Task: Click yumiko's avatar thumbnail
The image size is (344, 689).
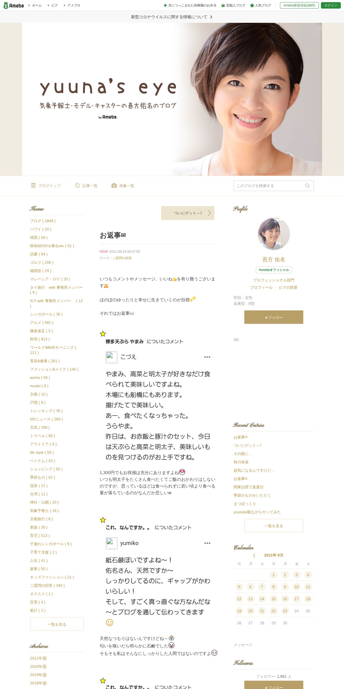Action: click(112, 544)
